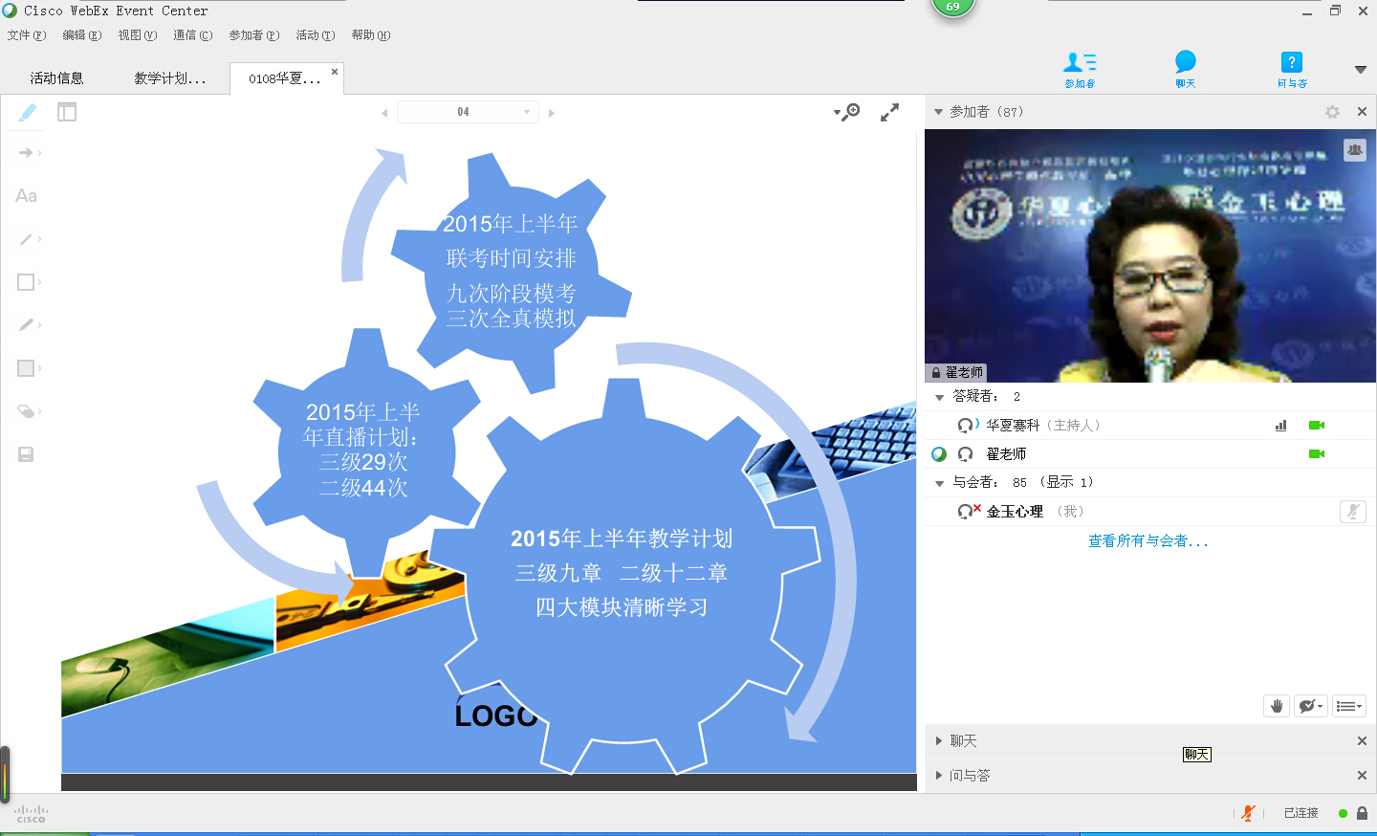The width and height of the screenshot is (1377, 836).
Task: Open participant panel settings gear
Action: tap(1332, 112)
